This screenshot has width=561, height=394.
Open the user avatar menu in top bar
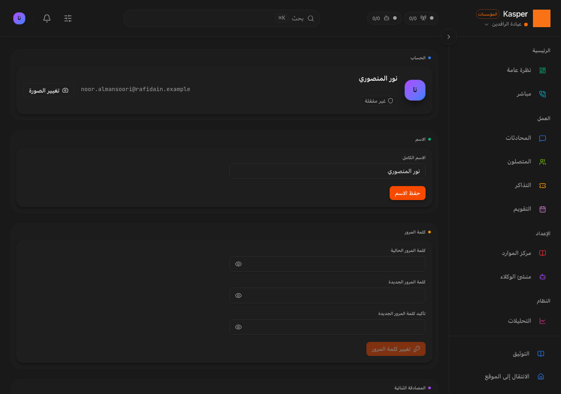click(x=19, y=18)
